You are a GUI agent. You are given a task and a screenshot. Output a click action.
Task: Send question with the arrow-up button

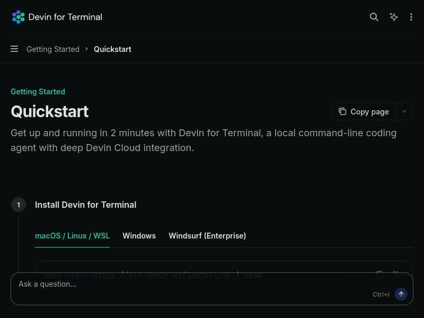point(401,294)
